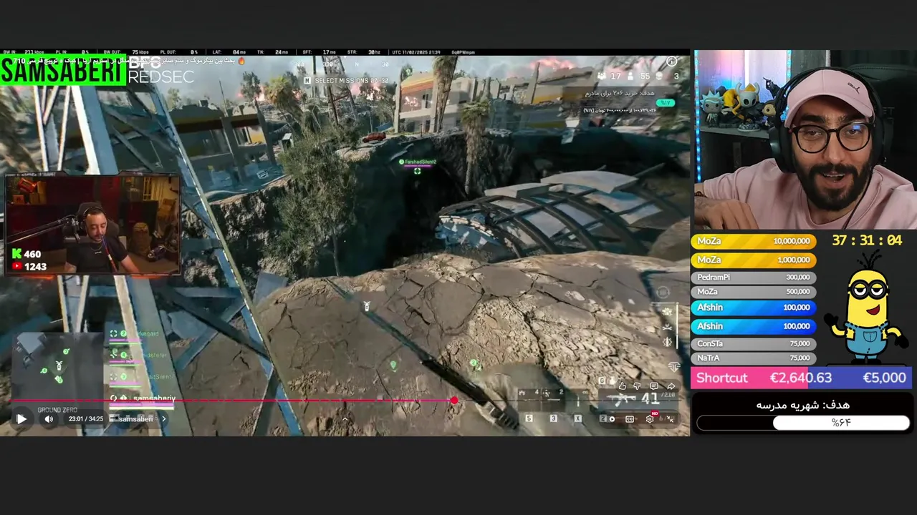Viewport: 917px width, 515px height.
Task: Click the ammo counter 41
Action: [650, 398]
